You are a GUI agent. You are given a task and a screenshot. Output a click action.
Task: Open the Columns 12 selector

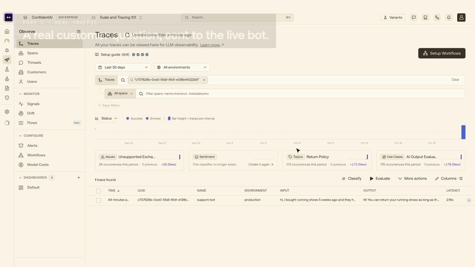[x=449, y=178]
